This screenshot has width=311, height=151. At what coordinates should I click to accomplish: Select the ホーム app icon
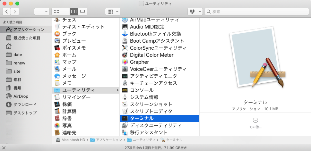(57, 55)
